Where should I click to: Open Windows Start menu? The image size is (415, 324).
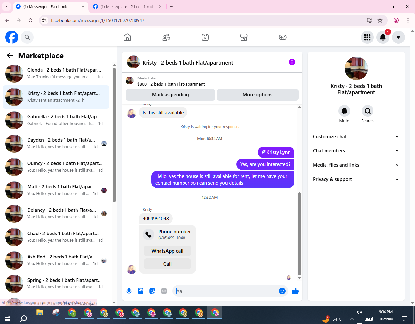point(8,319)
